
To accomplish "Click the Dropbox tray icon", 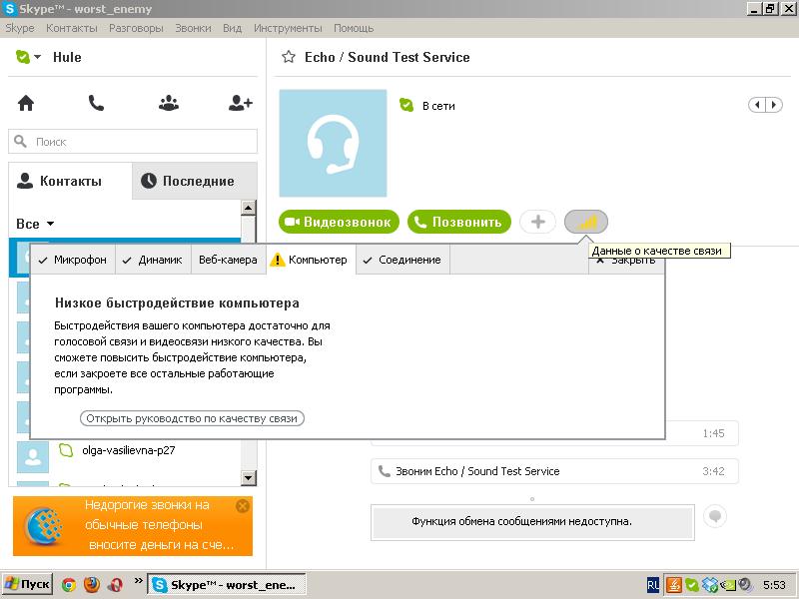I will 710,585.
